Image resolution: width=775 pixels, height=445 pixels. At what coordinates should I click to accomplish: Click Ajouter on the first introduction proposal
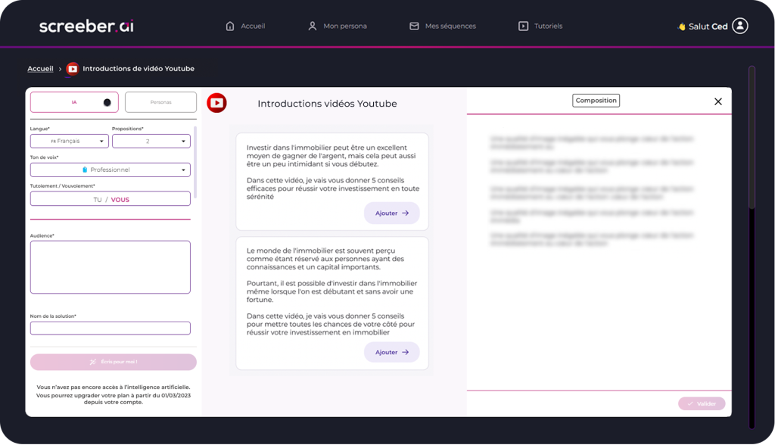click(391, 213)
